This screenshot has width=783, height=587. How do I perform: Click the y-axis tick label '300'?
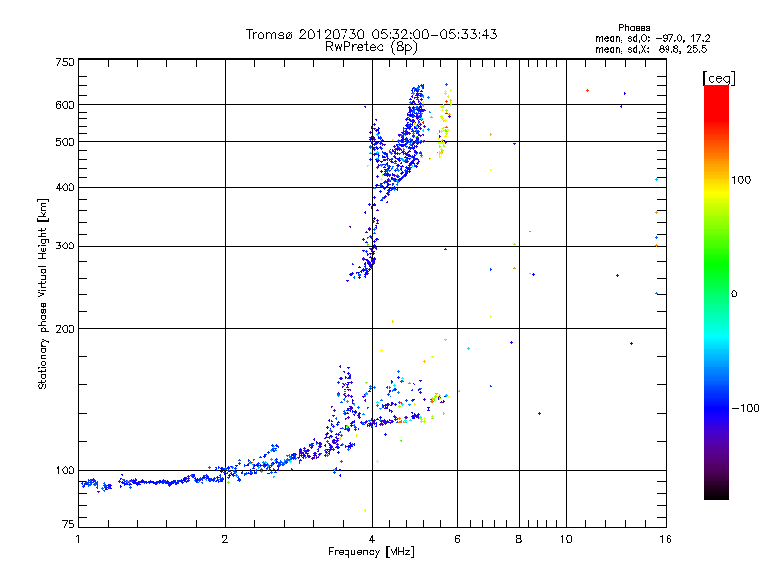pos(65,247)
